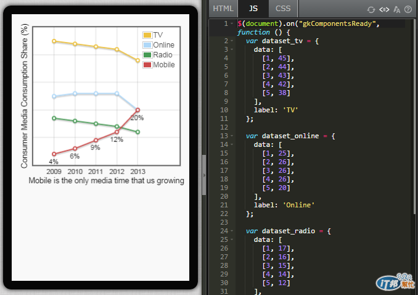Collapse code fold arrow at line 2
The height and width of the screenshot is (295, 418).
point(232,41)
